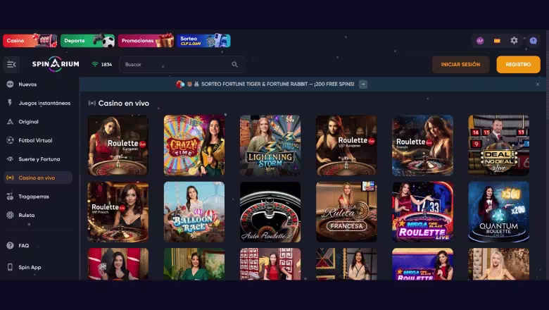This screenshot has height=310, width=549.
Task: Click the Spinarium logo
Action: 56,64
